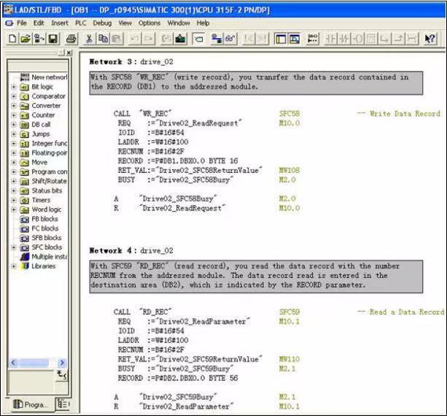Click the Monitor glasses icon
The height and width of the screenshot is (416, 447).
pyautogui.click(x=231, y=38)
